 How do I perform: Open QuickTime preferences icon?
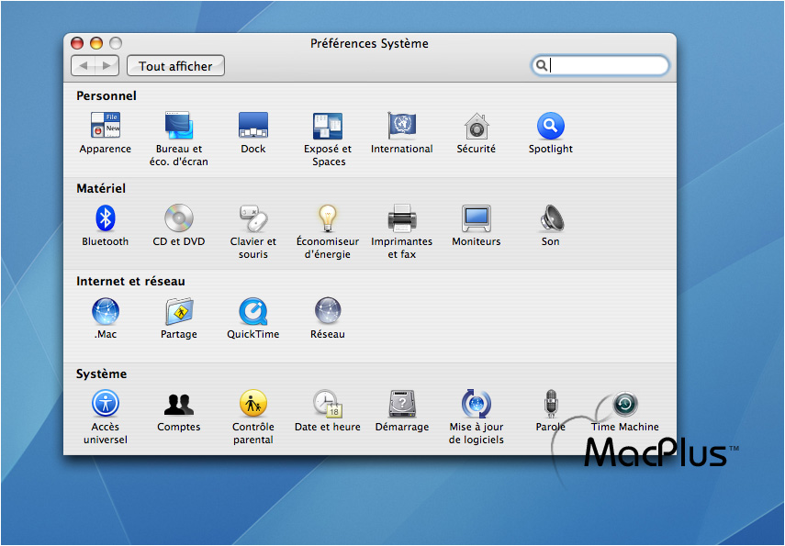(x=253, y=311)
